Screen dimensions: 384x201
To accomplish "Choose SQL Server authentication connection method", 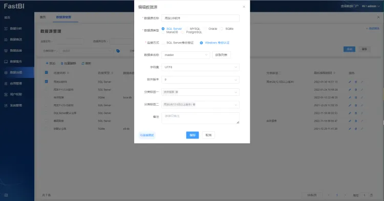I will pyautogui.click(x=163, y=43).
